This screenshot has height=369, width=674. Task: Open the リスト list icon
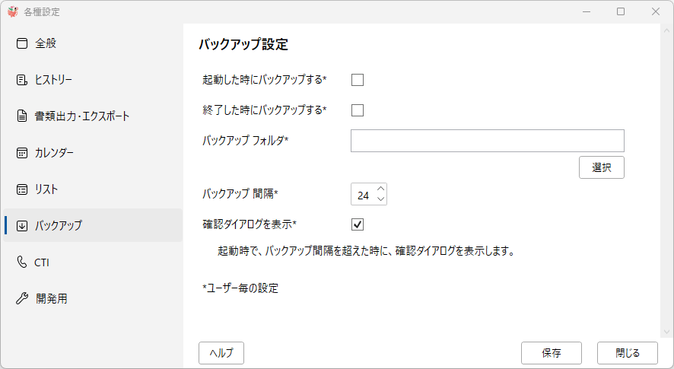(22, 189)
